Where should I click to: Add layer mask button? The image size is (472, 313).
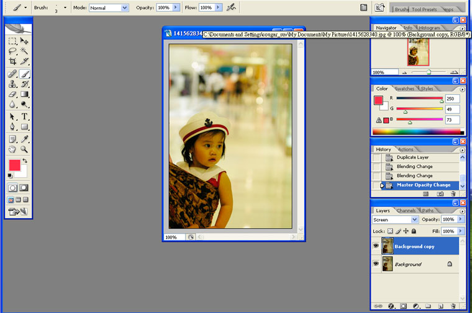point(403,306)
